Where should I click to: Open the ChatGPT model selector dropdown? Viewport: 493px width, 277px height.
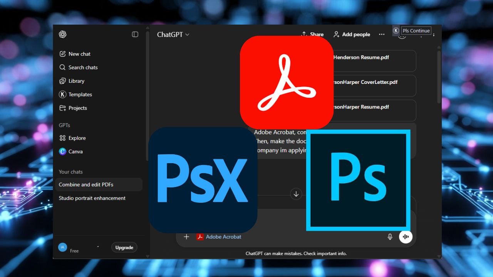click(x=173, y=34)
